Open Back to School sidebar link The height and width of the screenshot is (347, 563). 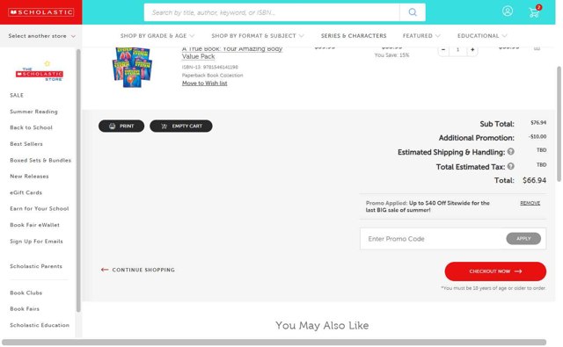tap(32, 127)
